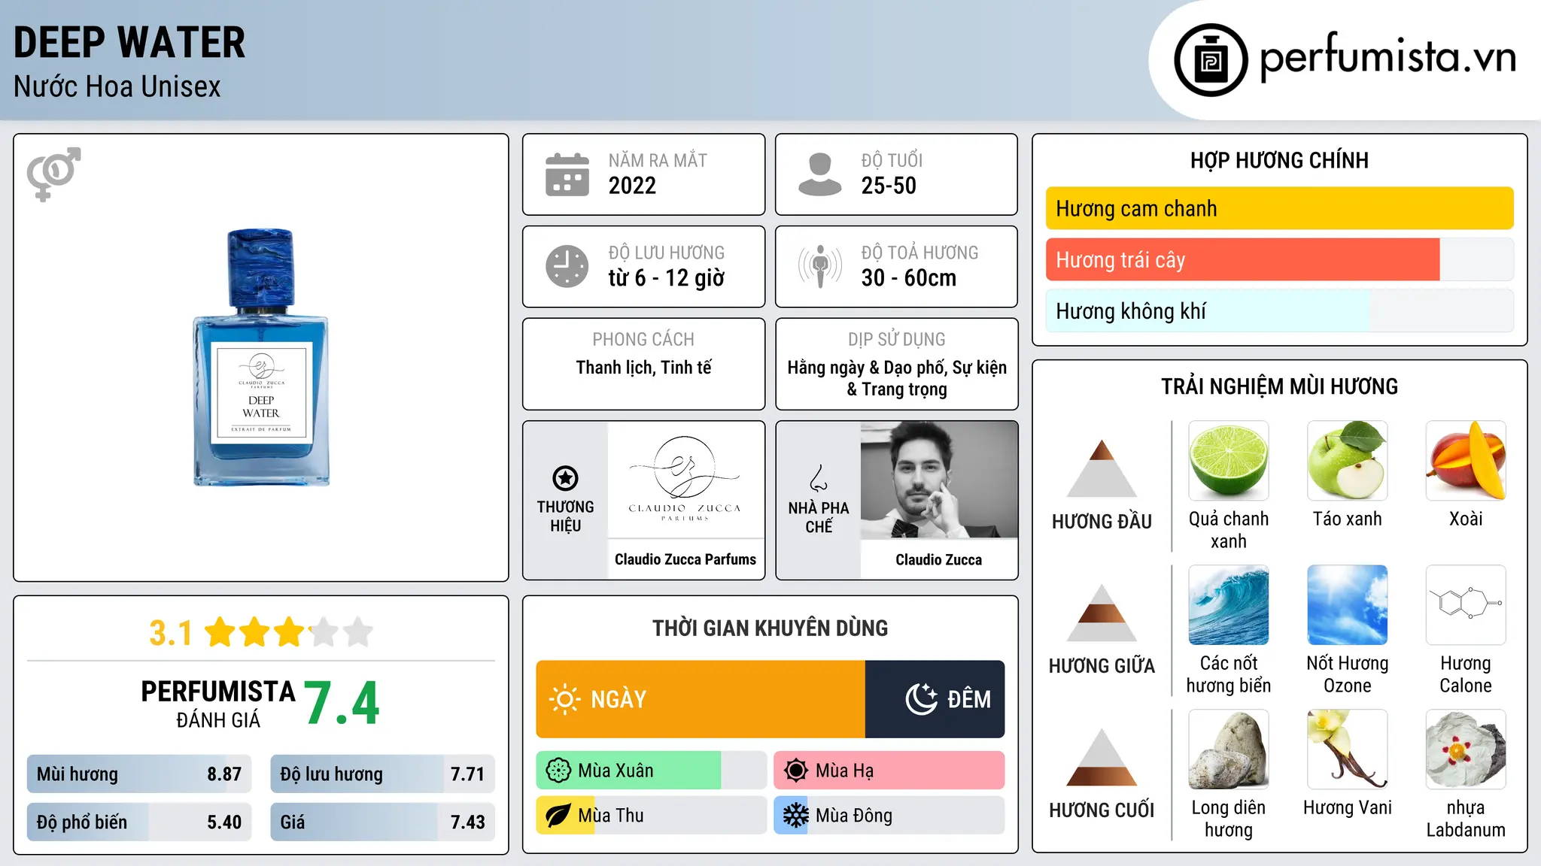Click the sun icon in the Ngày bar
Viewport: 1541px width, 866px height.
point(565,699)
